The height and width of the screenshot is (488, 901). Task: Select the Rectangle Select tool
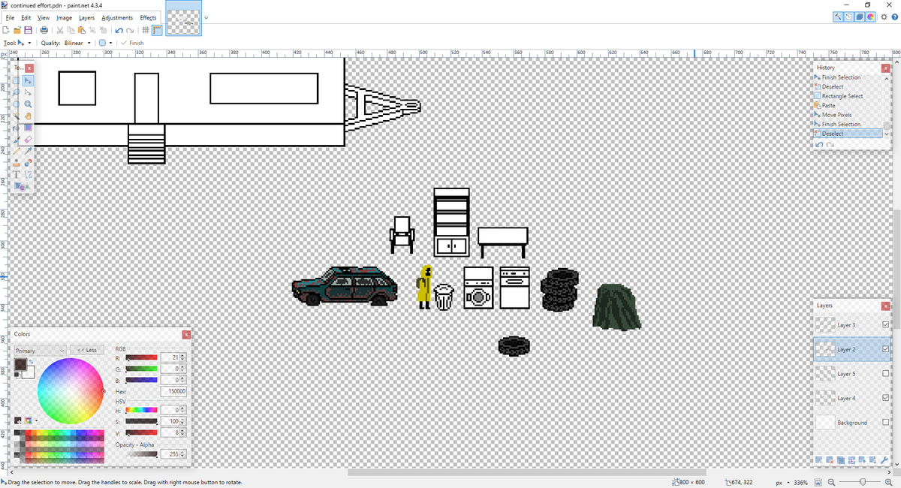[17, 80]
